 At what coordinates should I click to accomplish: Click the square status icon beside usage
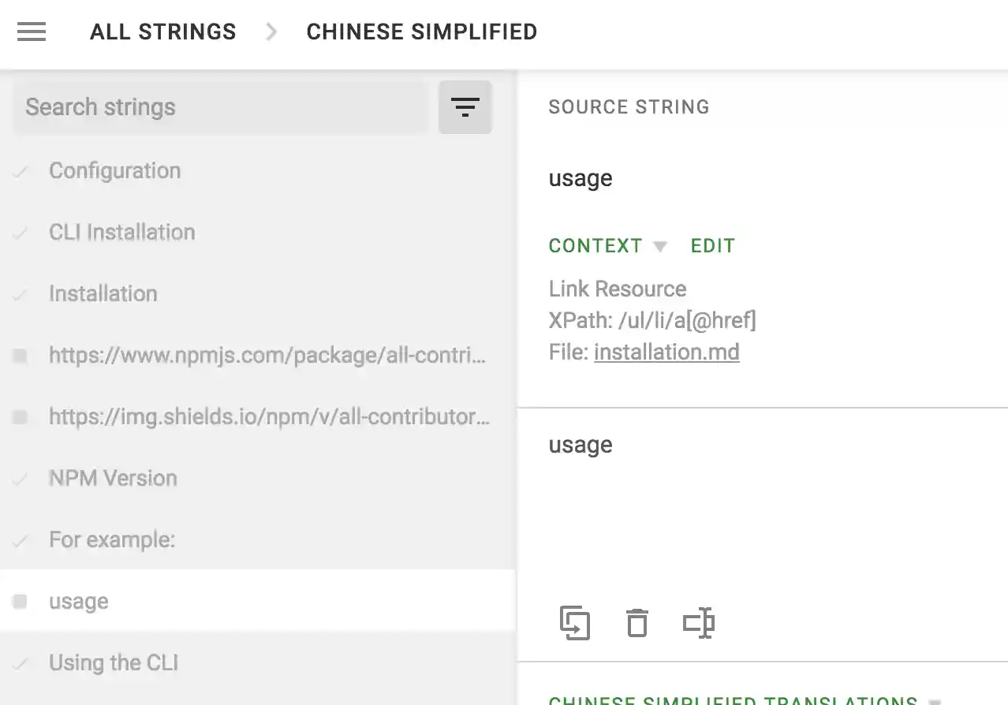pyautogui.click(x=20, y=601)
